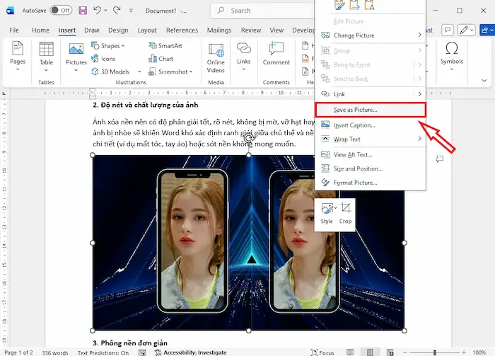Click the 336 words count
Image resolution: width=495 pixels, height=356 pixels.
point(55,352)
